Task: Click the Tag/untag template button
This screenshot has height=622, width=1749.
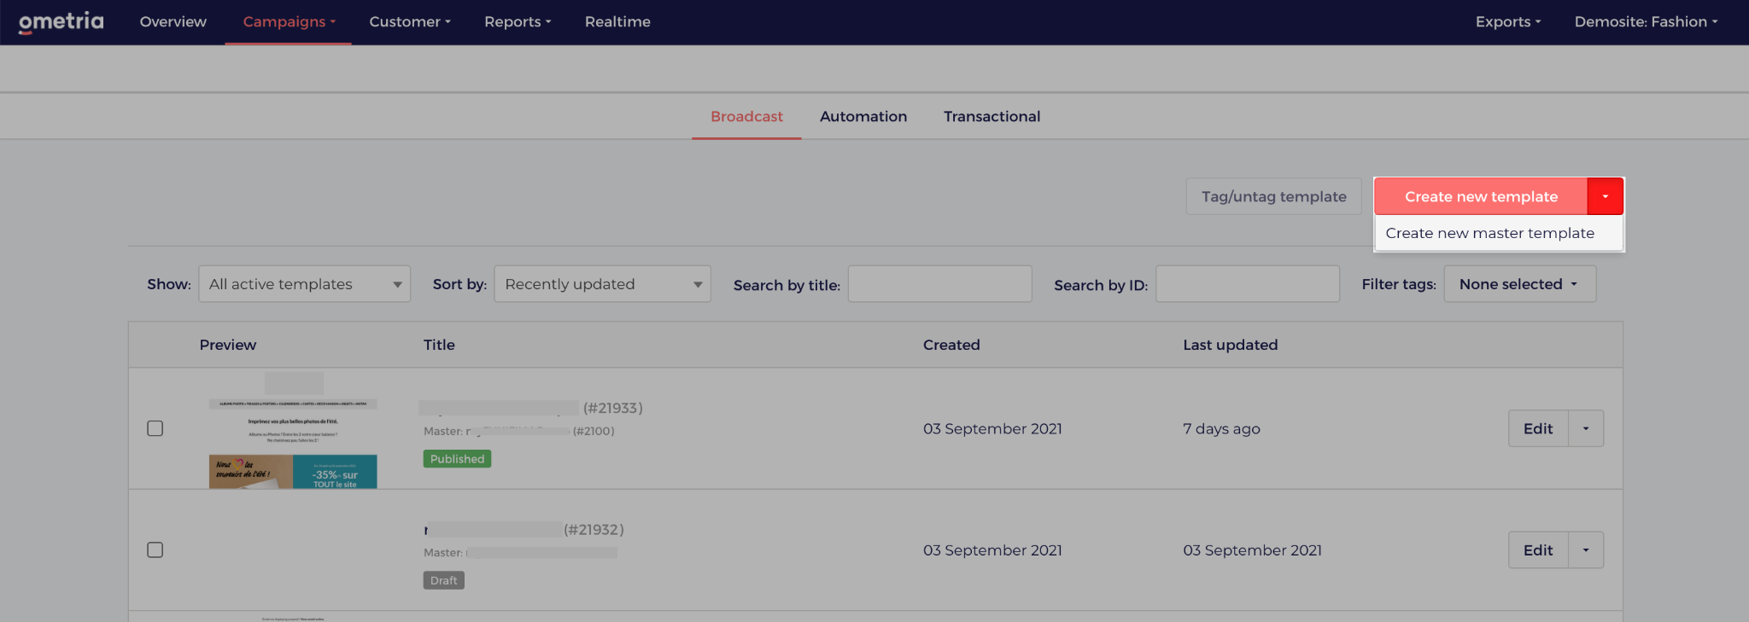Action: click(1273, 196)
